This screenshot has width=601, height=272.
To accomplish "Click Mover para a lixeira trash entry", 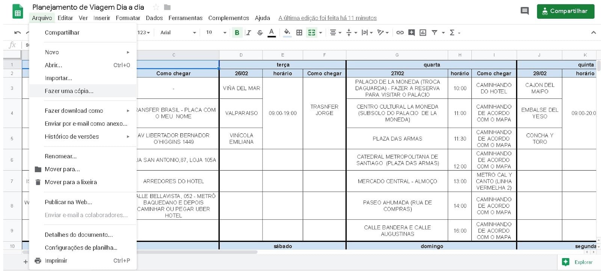I will point(83,182).
